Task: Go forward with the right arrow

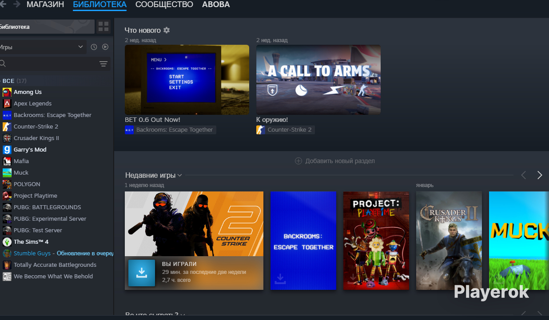Action: pos(17,4)
